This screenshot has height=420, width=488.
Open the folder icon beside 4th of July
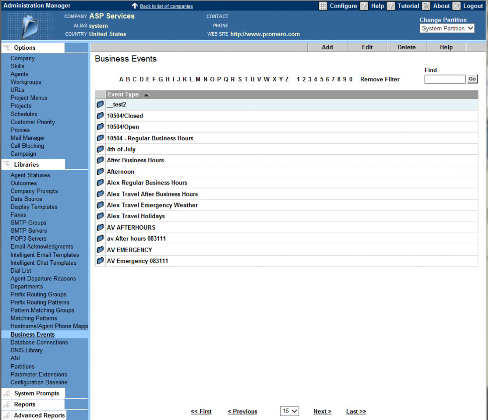pyautogui.click(x=100, y=149)
